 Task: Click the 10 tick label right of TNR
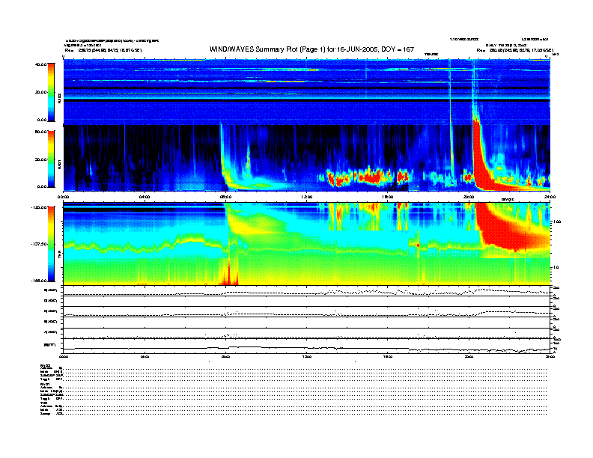point(556,268)
